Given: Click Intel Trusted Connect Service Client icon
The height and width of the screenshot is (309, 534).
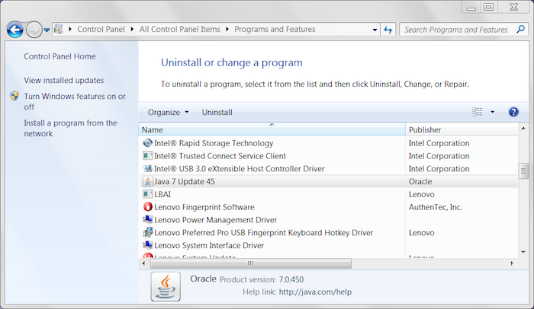Looking at the screenshot, I should 147,156.
